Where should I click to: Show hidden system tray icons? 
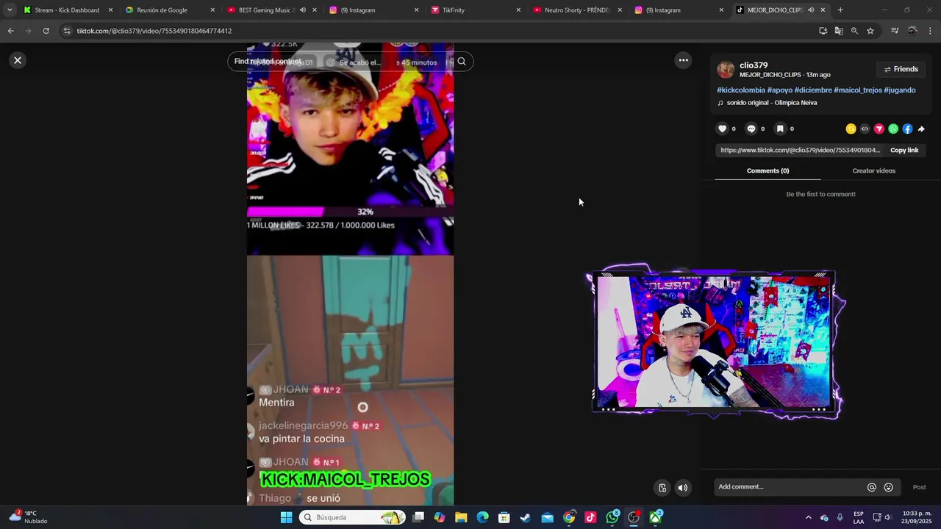point(809,517)
